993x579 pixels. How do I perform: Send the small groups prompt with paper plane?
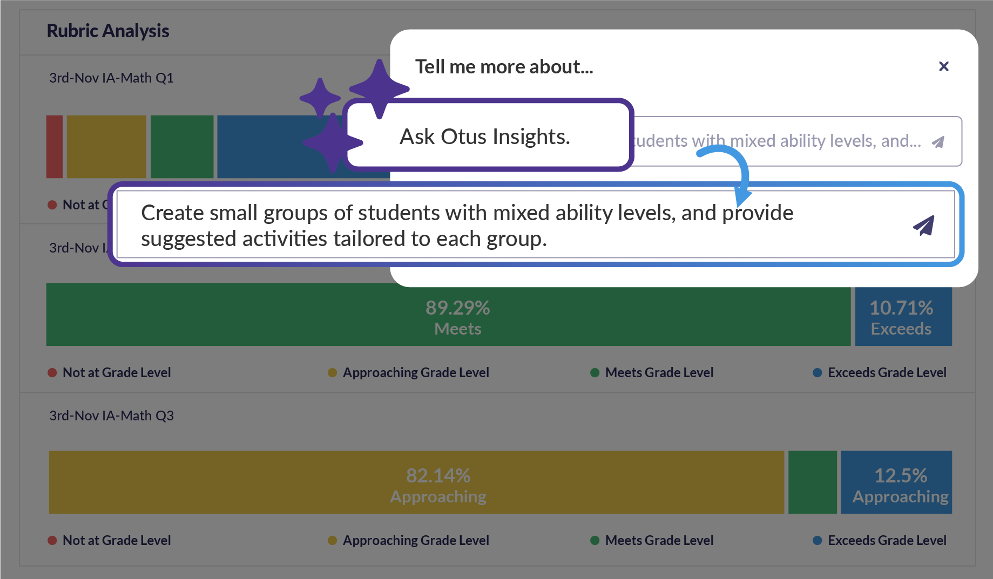tap(924, 226)
